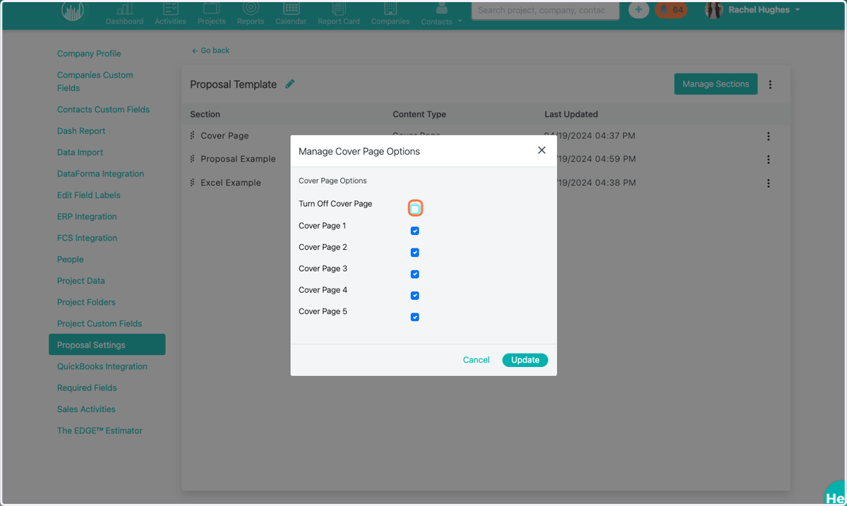Disable the Cover Page 5 checkbox
The image size is (847, 506).
point(415,317)
